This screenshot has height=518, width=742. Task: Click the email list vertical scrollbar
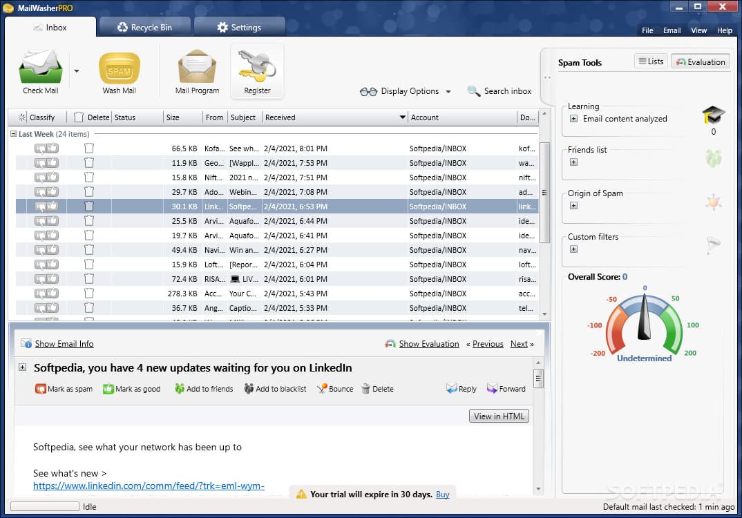point(544,193)
